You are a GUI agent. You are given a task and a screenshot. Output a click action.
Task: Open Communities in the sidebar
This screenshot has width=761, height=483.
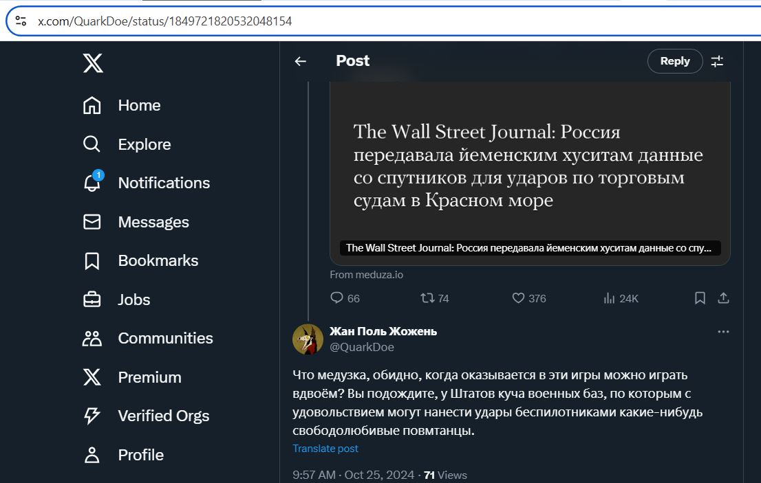click(147, 338)
